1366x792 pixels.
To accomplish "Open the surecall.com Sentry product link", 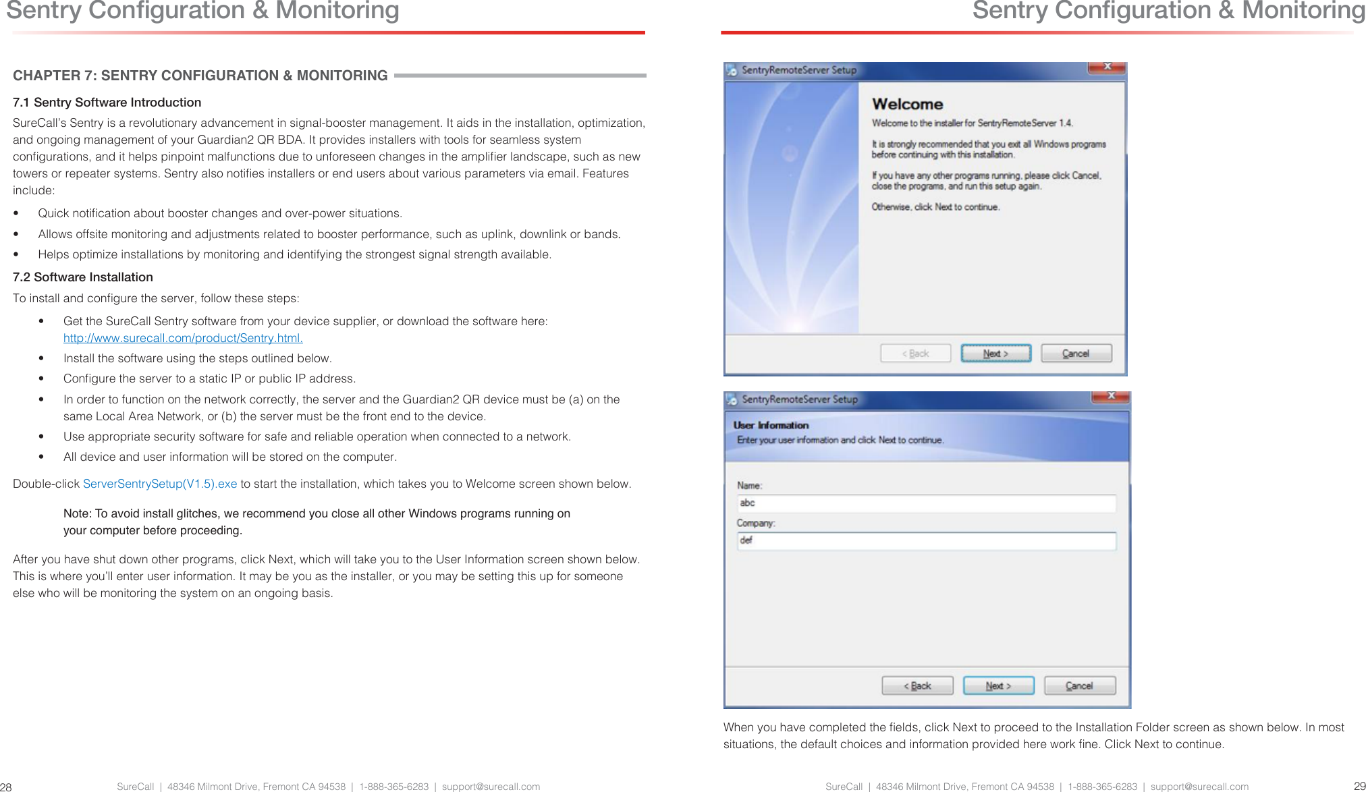I will pos(183,338).
